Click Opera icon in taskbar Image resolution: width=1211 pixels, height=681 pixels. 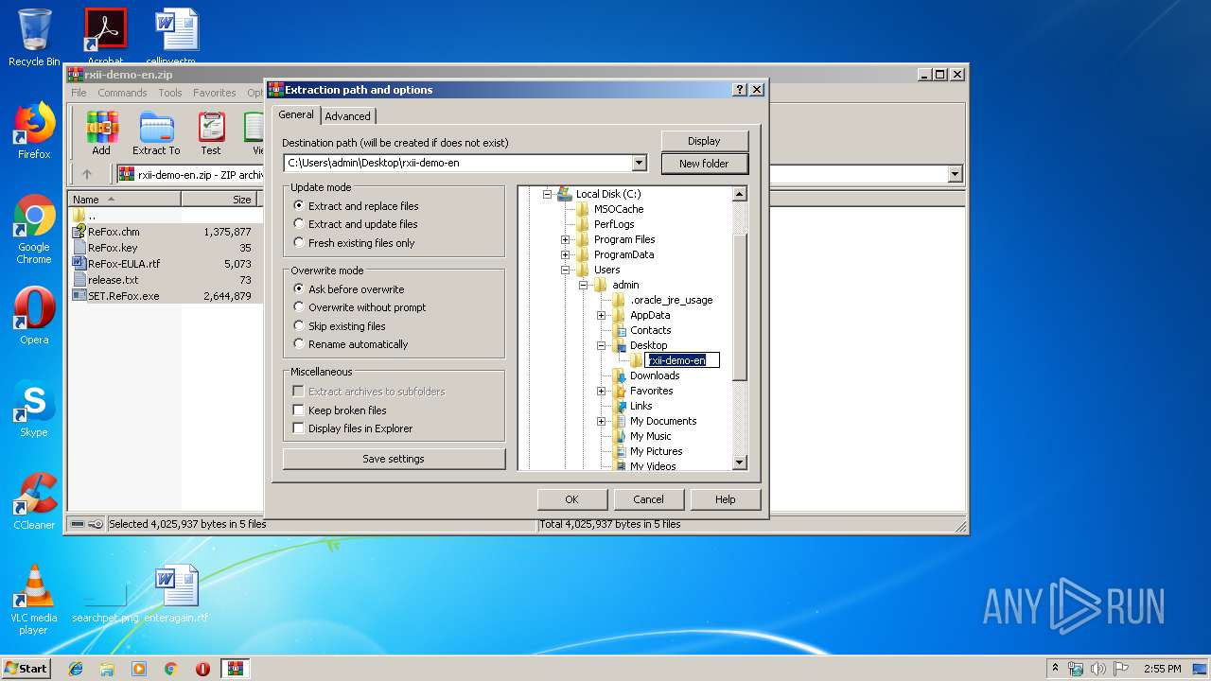pyautogui.click(x=202, y=669)
